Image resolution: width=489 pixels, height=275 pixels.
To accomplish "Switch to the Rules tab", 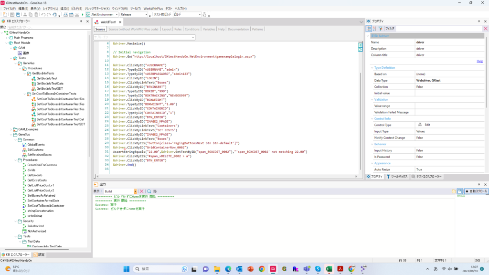I will tap(178, 29).
